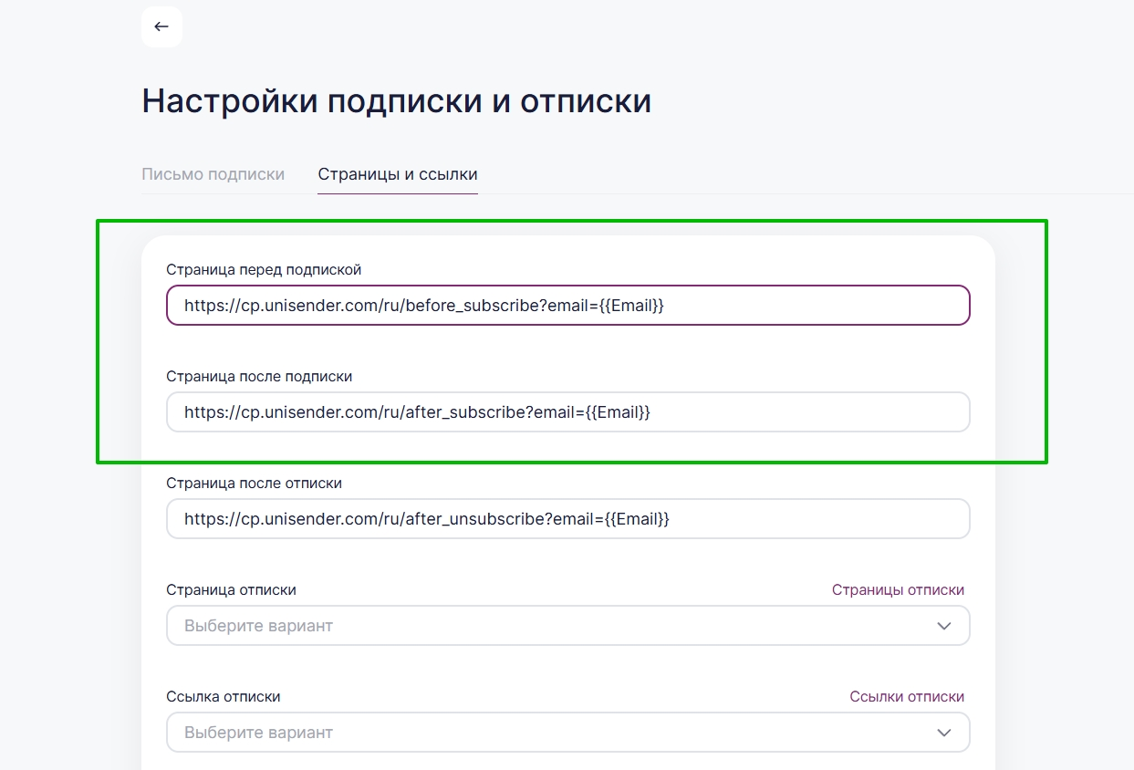Viewport: 1134px width, 770px height.
Task: Click the Страница после отписки field label
Action: point(254,483)
